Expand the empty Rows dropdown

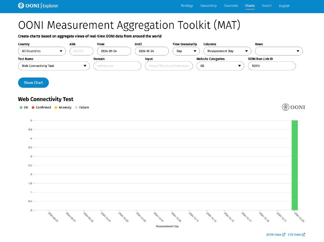pyautogui.click(x=279, y=51)
